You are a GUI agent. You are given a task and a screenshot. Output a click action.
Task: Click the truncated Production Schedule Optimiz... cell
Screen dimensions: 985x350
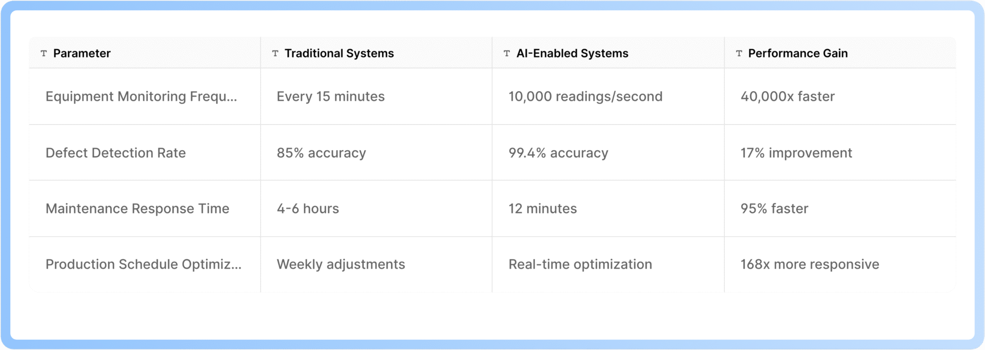(x=143, y=264)
